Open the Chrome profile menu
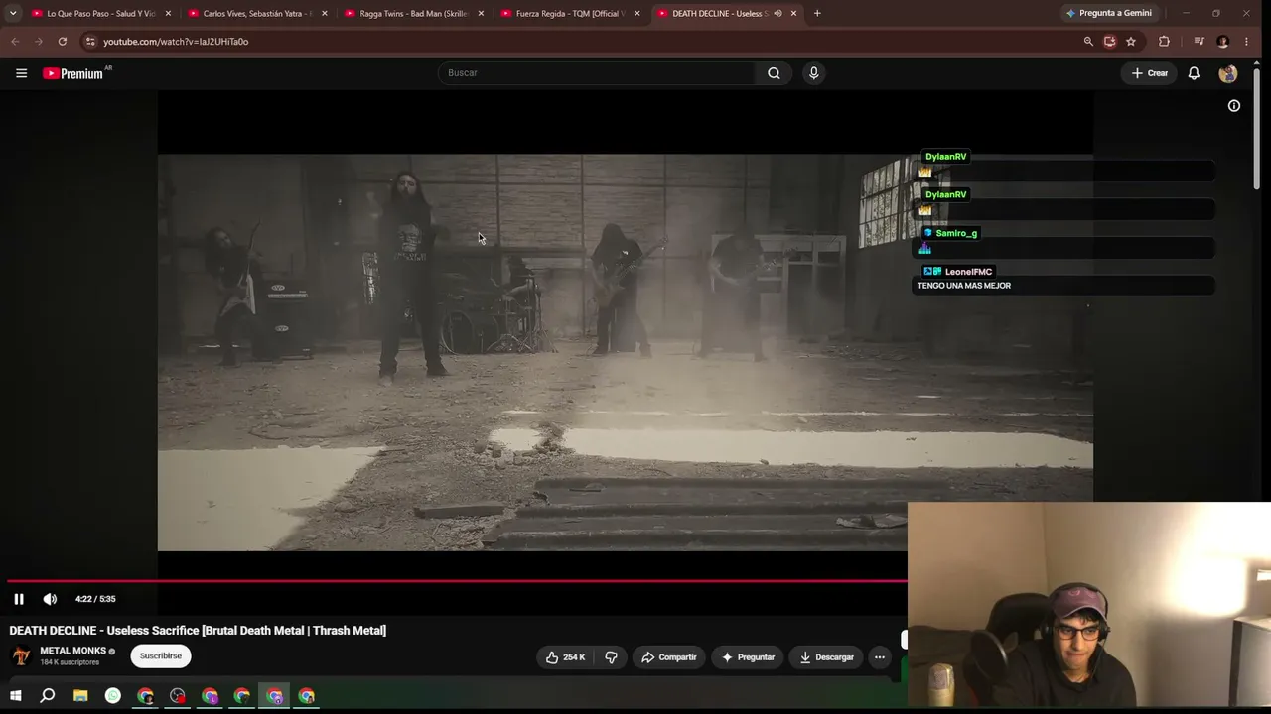1271x714 pixels. tap(1222, 42)
